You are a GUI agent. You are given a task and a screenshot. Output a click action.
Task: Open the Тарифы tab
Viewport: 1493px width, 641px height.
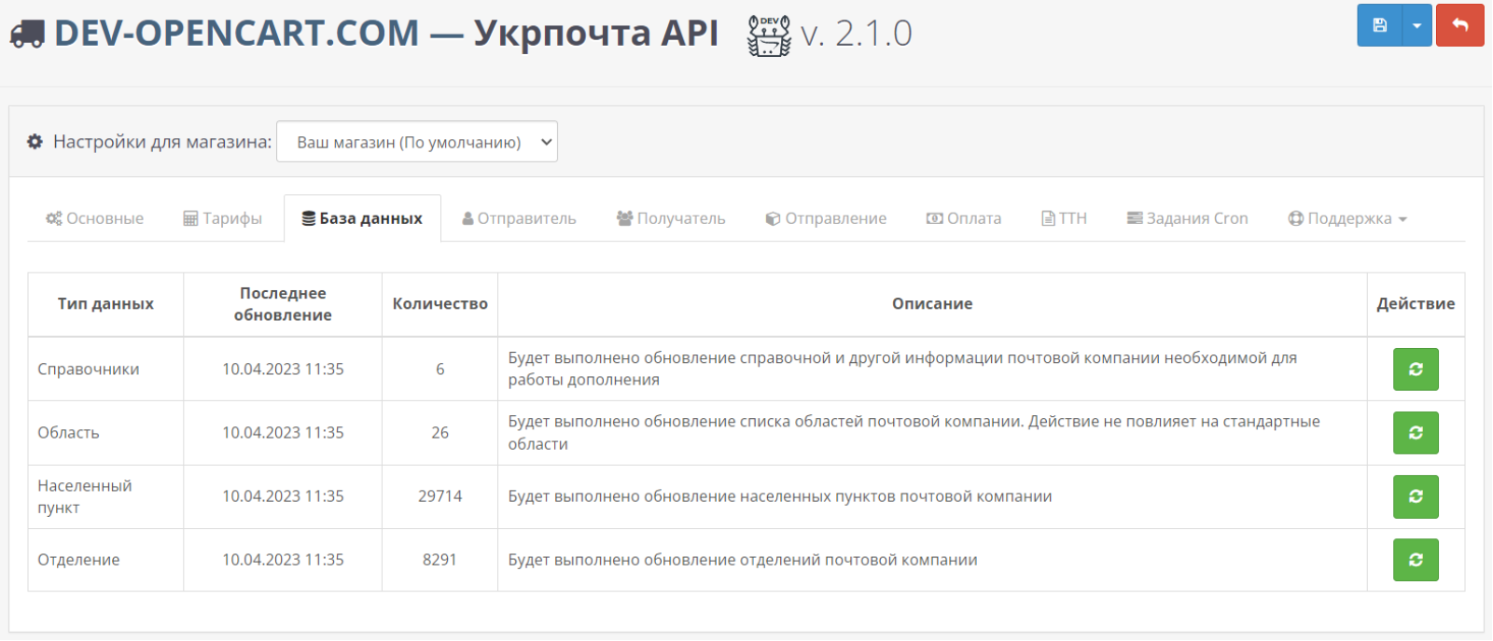click(x=222, y=218)
